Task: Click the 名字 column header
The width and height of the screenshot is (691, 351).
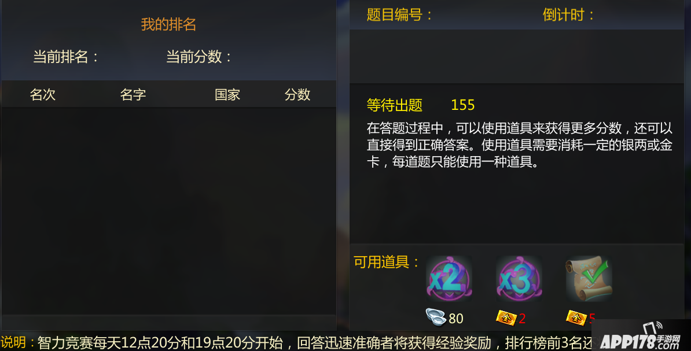Action: click(133, 94)
